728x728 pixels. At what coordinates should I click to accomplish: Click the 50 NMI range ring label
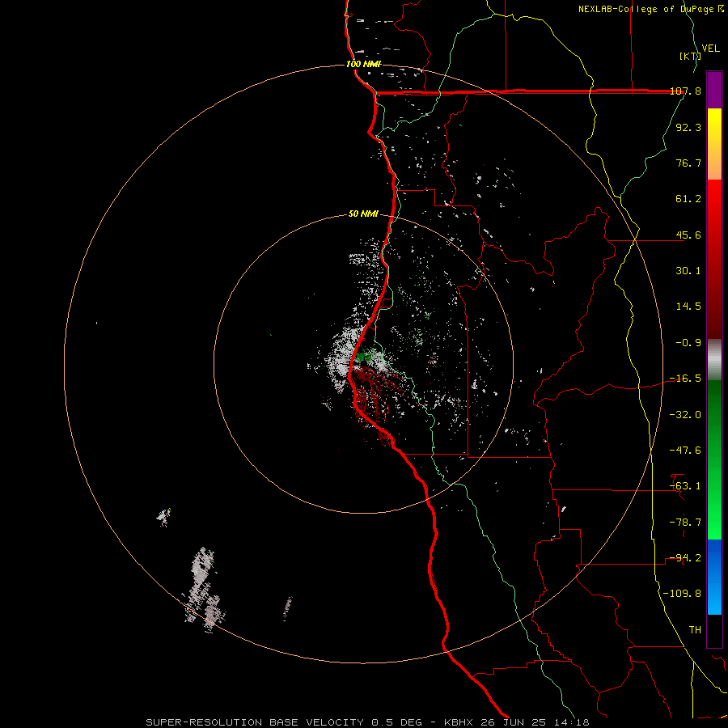click(363, 214)
